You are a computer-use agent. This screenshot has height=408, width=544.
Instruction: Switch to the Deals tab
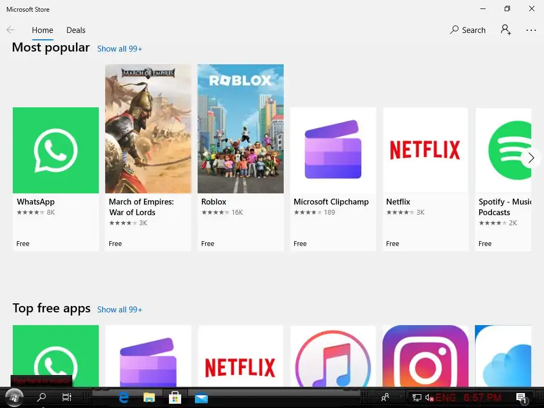click(x=76, y=30)
